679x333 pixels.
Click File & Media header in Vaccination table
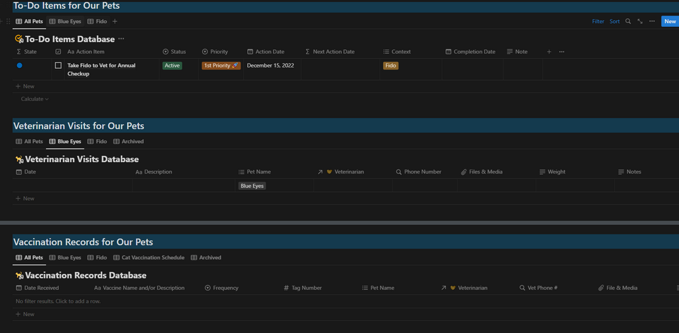pyautogui.click(x=618, y=288)
